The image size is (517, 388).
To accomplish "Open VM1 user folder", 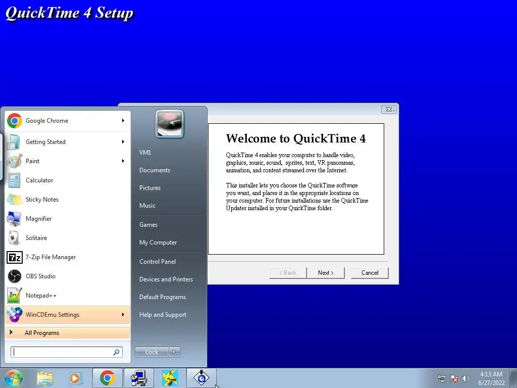I will point(145,153).
